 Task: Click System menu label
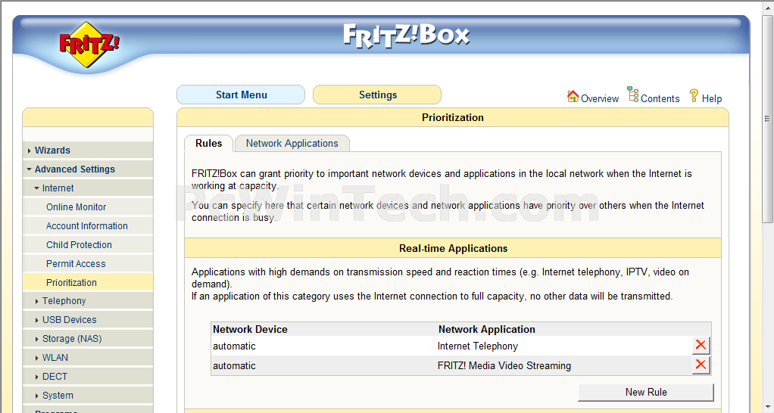(x=58, y=396)
